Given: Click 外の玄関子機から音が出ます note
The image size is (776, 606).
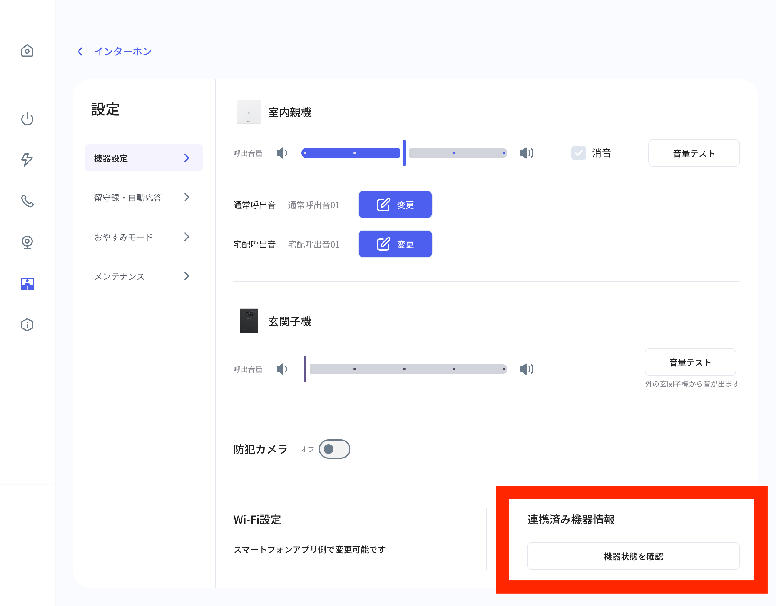Looking at the screenshot, I should 692,384.
